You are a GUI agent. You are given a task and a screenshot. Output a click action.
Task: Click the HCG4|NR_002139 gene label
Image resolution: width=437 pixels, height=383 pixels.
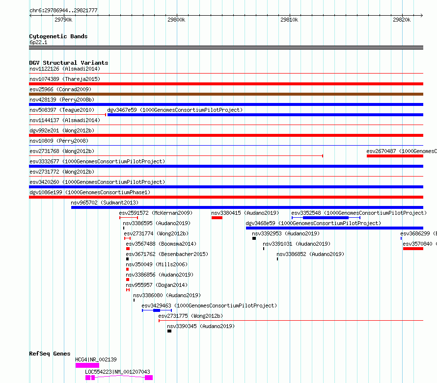tap(96, 359)
